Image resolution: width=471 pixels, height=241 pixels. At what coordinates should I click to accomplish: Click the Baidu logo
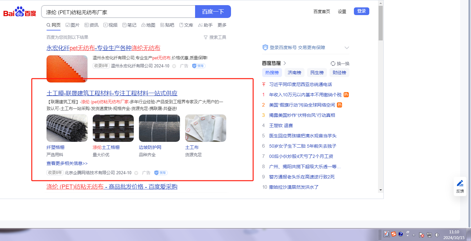click(x=20, y=12)
